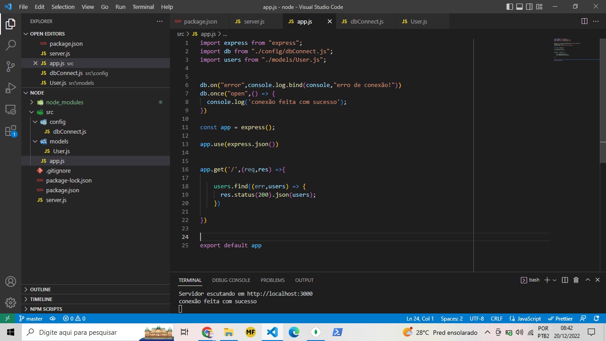Change the CRLF line ending
This screenshot has width=606, height=341.
[496, 318]
